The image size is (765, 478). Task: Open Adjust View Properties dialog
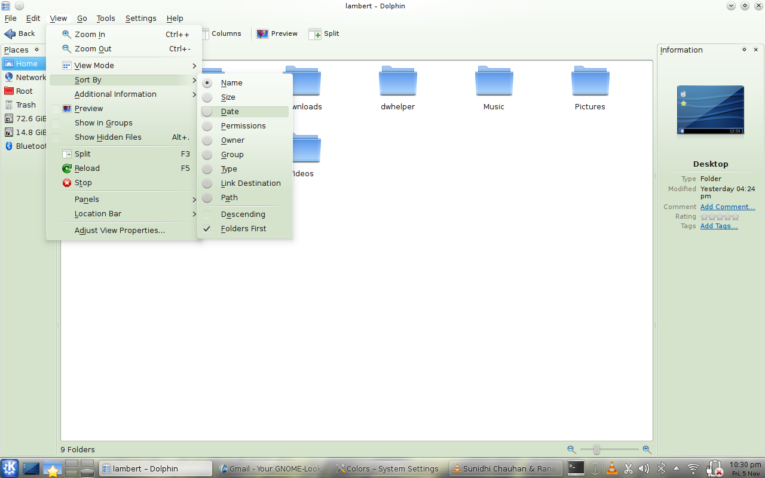(x=124, y=231)
